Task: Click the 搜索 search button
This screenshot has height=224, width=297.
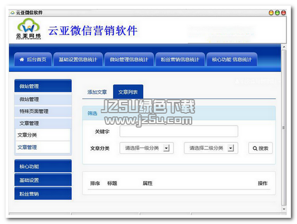Action: [x=260, y=148]
